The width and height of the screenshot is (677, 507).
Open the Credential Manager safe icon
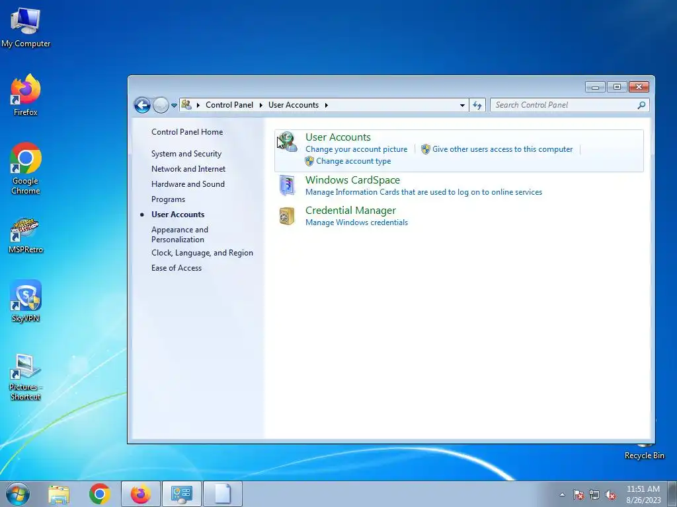(x=287, y=216)
